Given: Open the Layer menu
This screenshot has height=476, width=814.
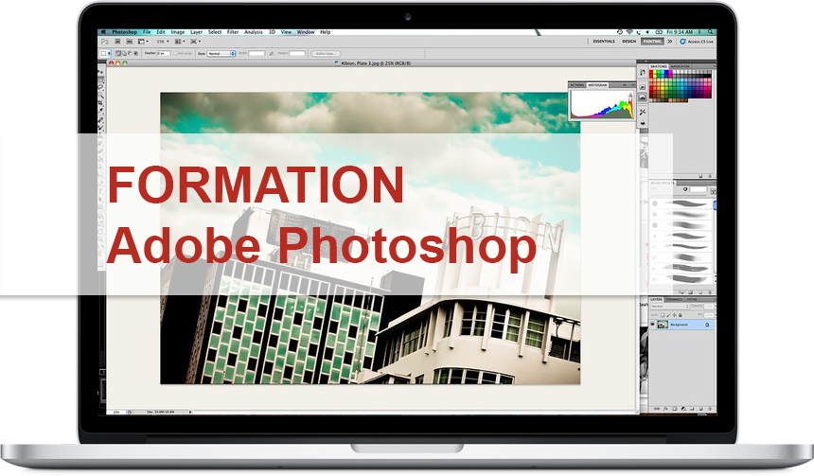Looking at the screenshot, I should pyautogui.click(x=196, y=32).
